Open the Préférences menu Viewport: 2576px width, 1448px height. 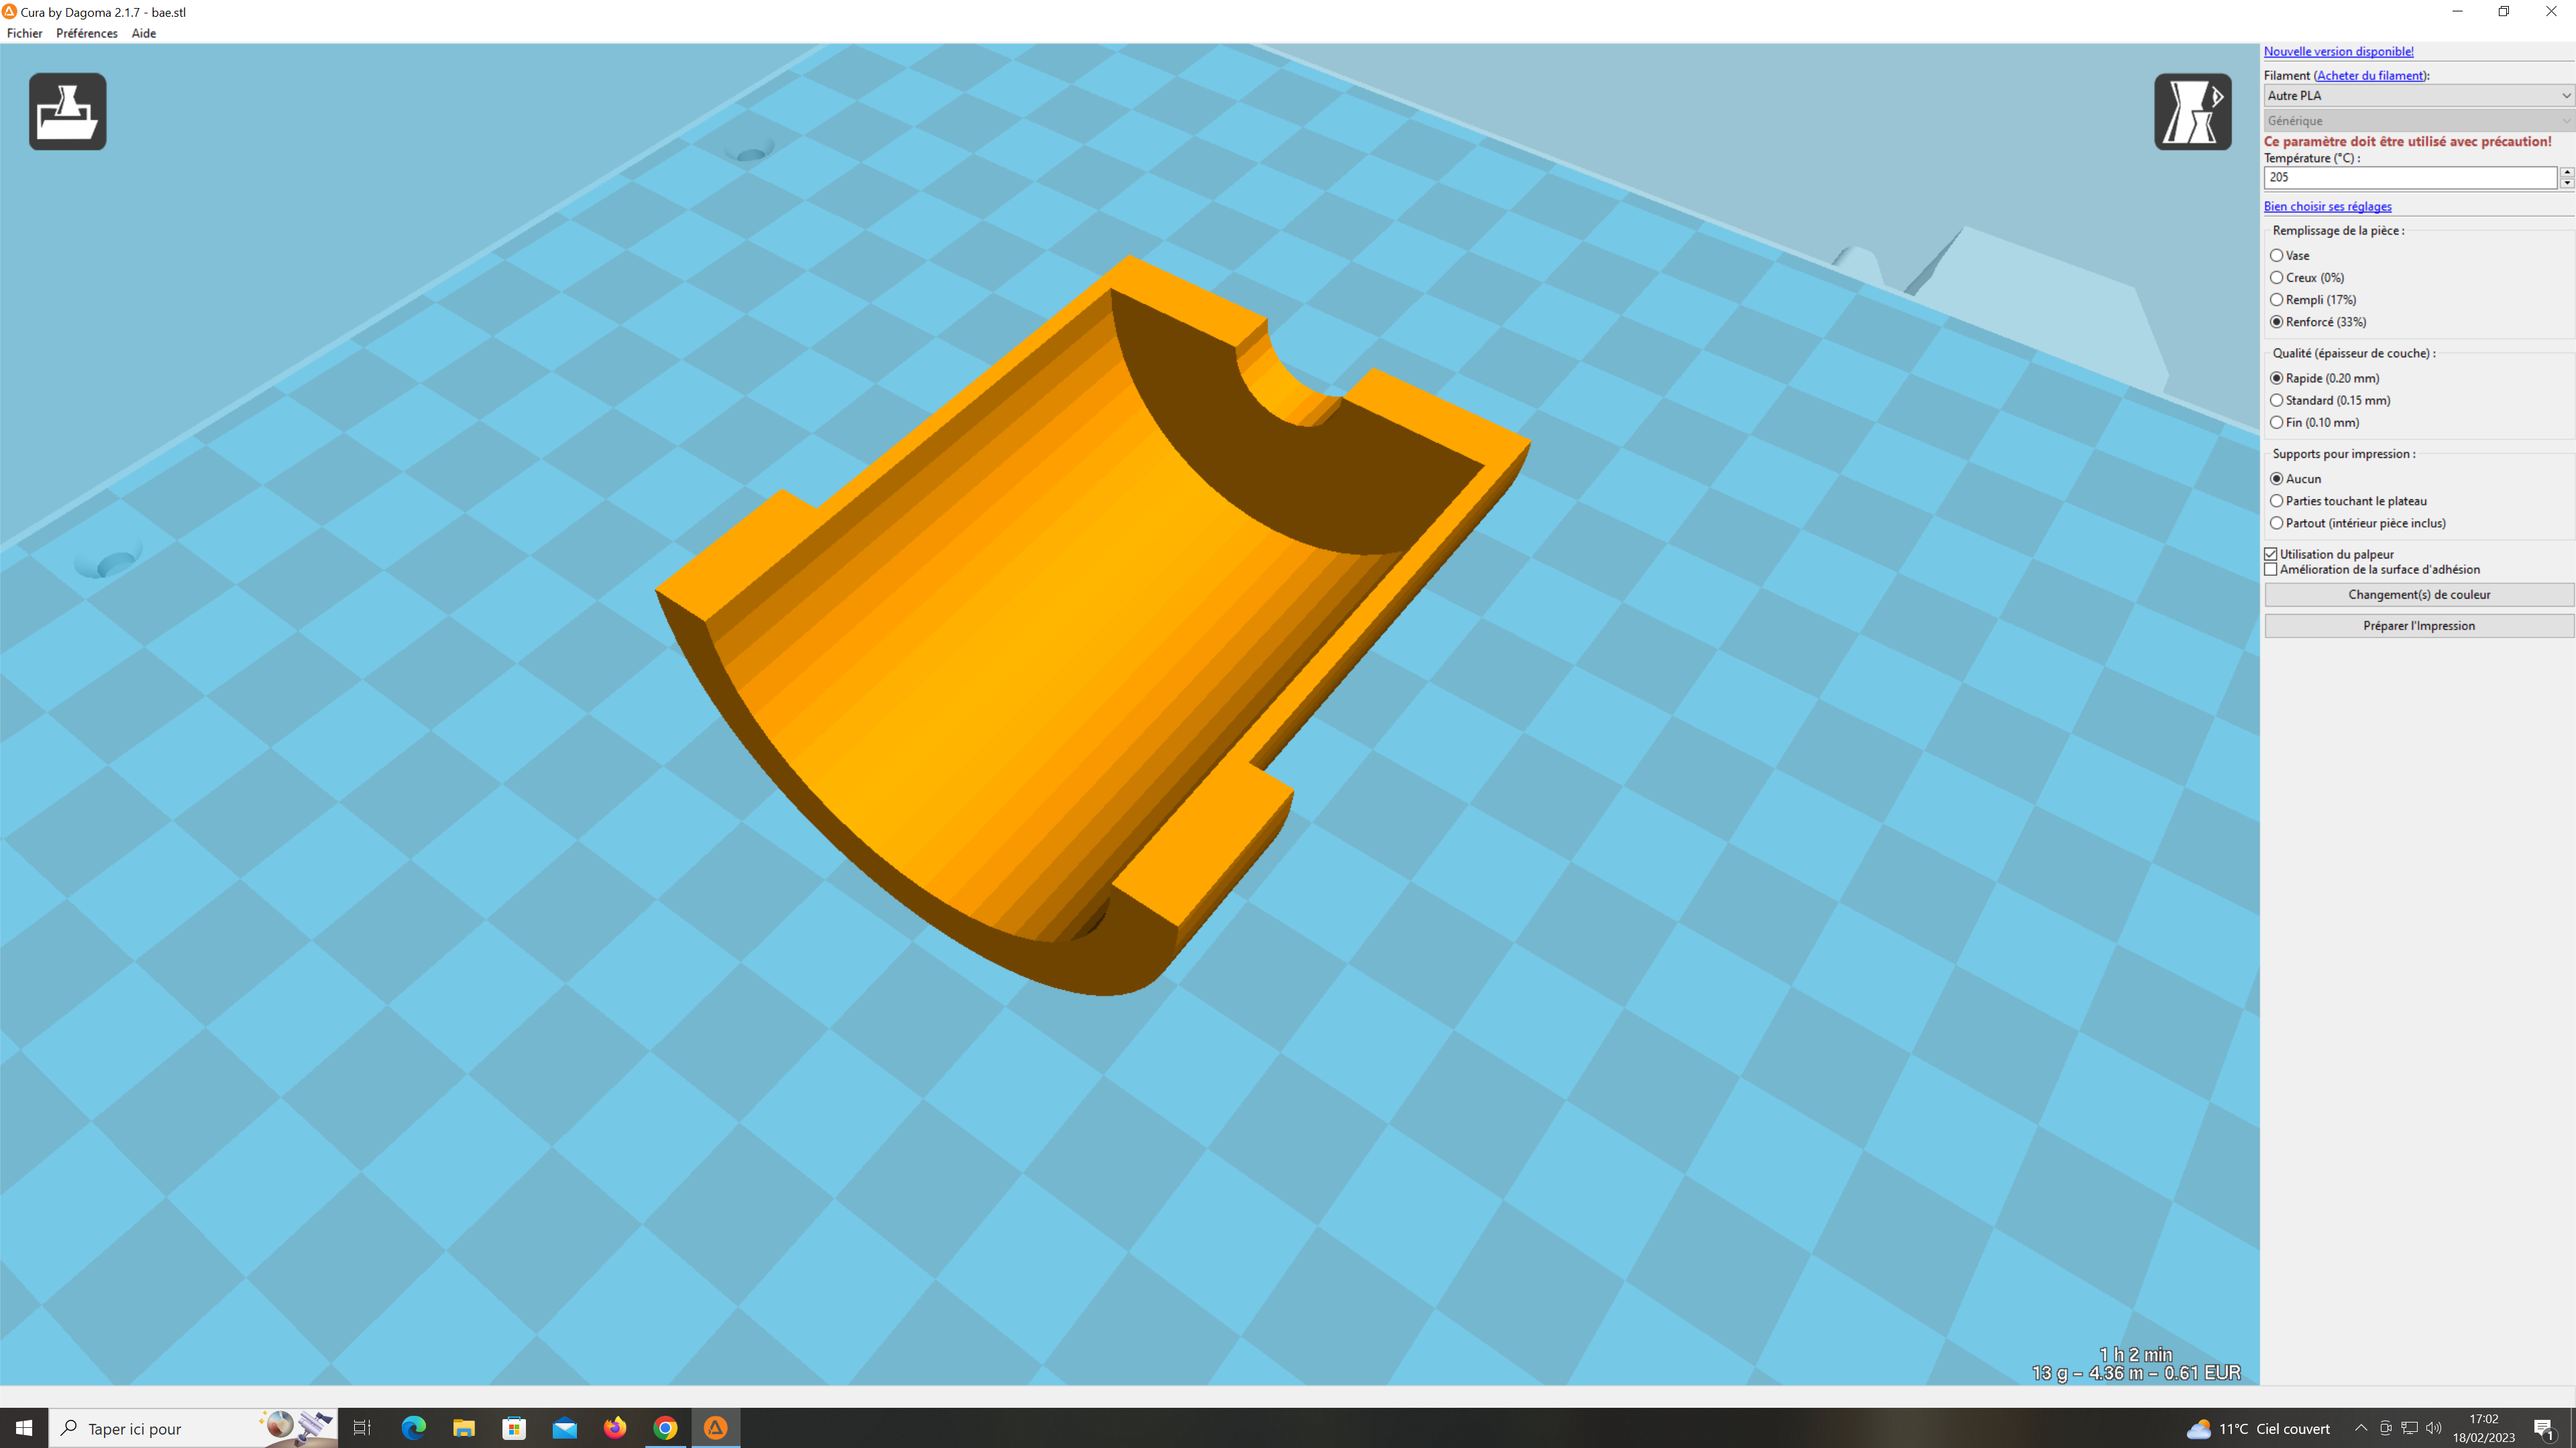tap(86, 33)
